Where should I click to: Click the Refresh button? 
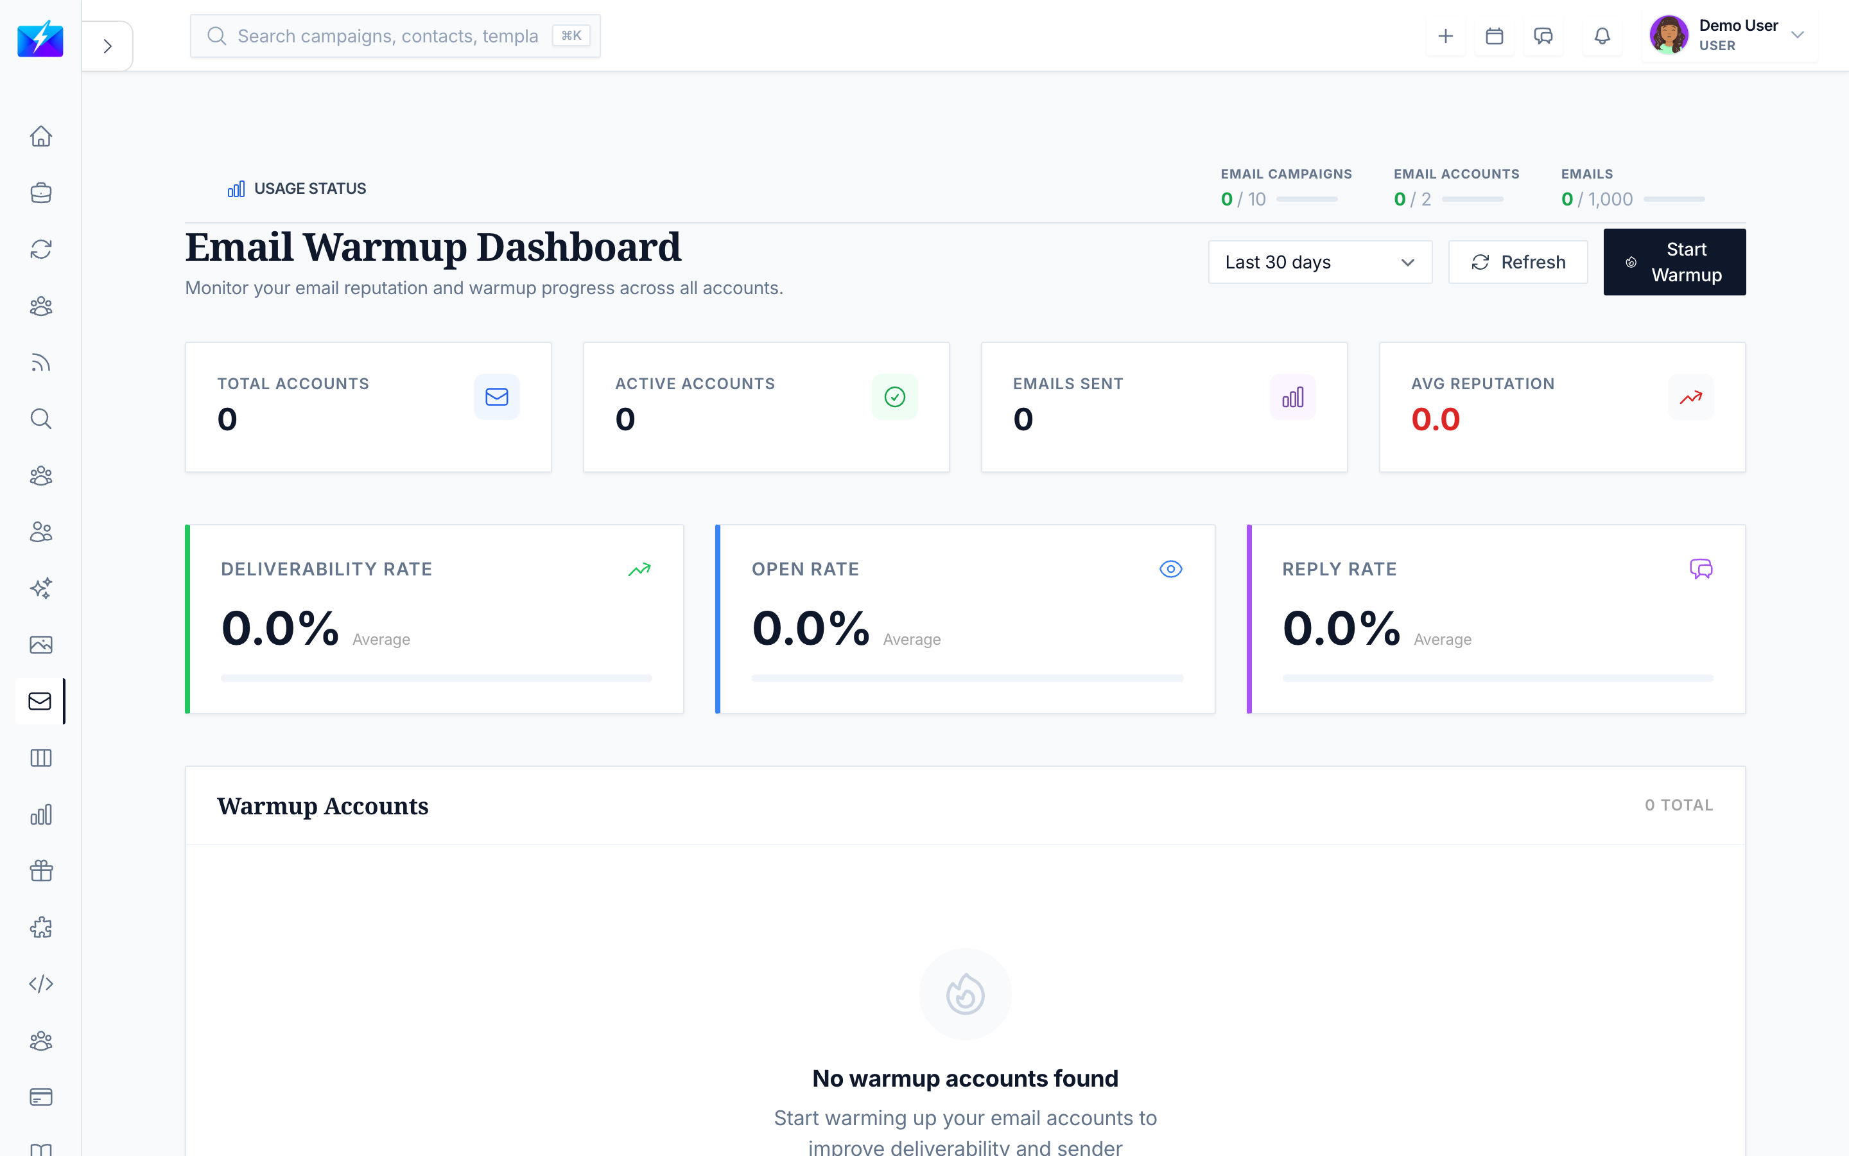pyautogui.click(x=1518, y=262)
